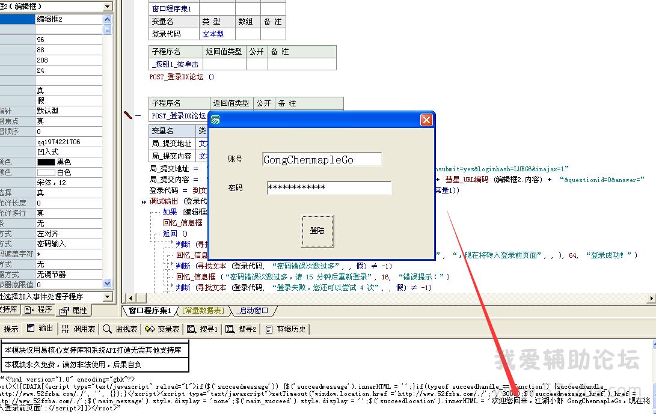This screenshot has width=656, height=414.
Task: Open the 搜寻2 search results tab
Action: 241,329
